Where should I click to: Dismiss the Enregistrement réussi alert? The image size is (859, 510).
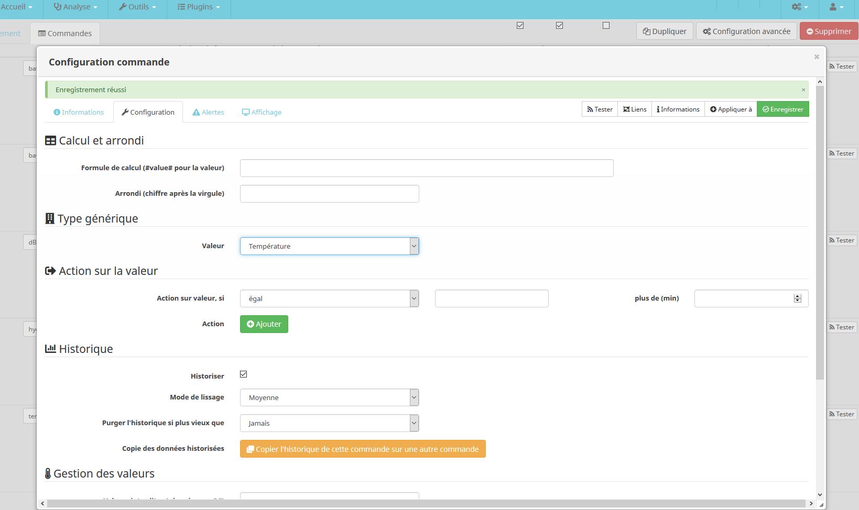point(803,90)
